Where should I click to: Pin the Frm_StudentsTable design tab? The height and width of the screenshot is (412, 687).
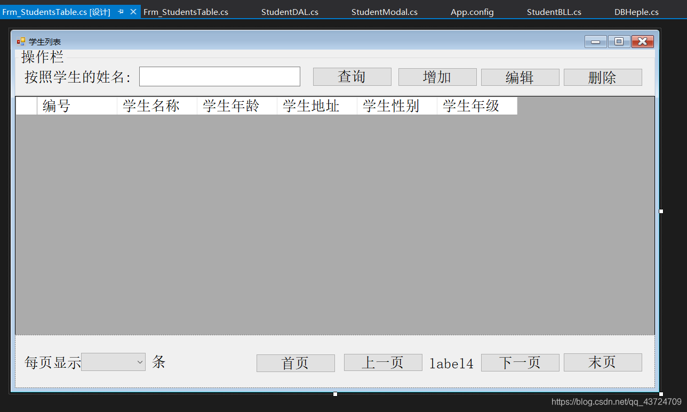[121, 12]
